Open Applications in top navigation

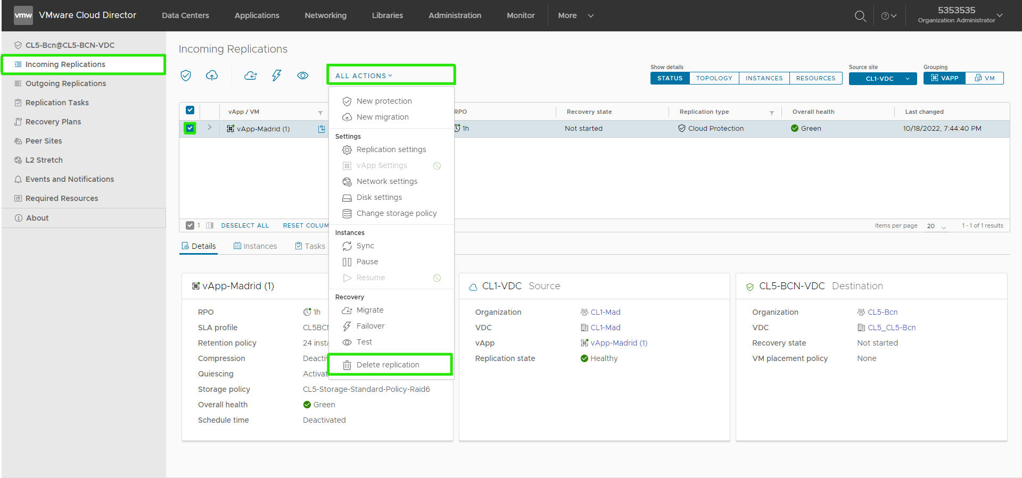click(x=257, y=15)
